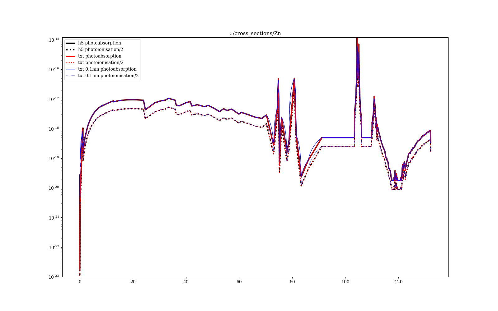Click x-axis tick label 20
This screenshot has width=498, height=311.
coord(133,282)
